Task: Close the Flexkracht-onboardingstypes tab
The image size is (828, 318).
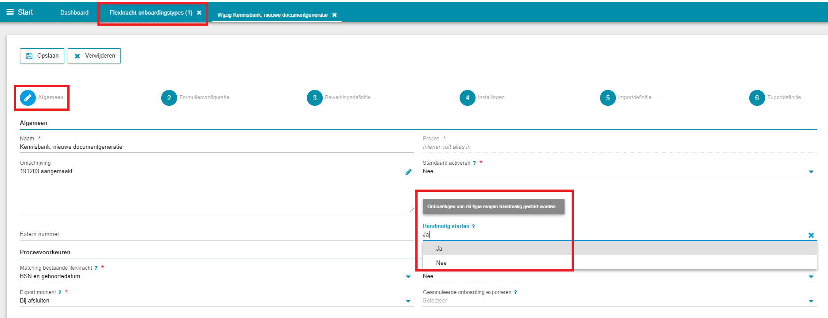Action: tap(199, 13)
